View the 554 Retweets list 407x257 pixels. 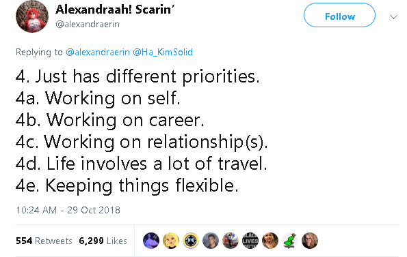click(x=44, y=241)
